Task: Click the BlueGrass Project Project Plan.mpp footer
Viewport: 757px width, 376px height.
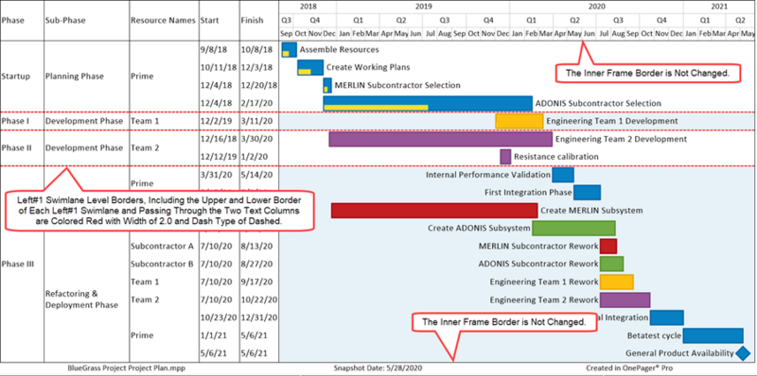Action: (x=127, y=368)
